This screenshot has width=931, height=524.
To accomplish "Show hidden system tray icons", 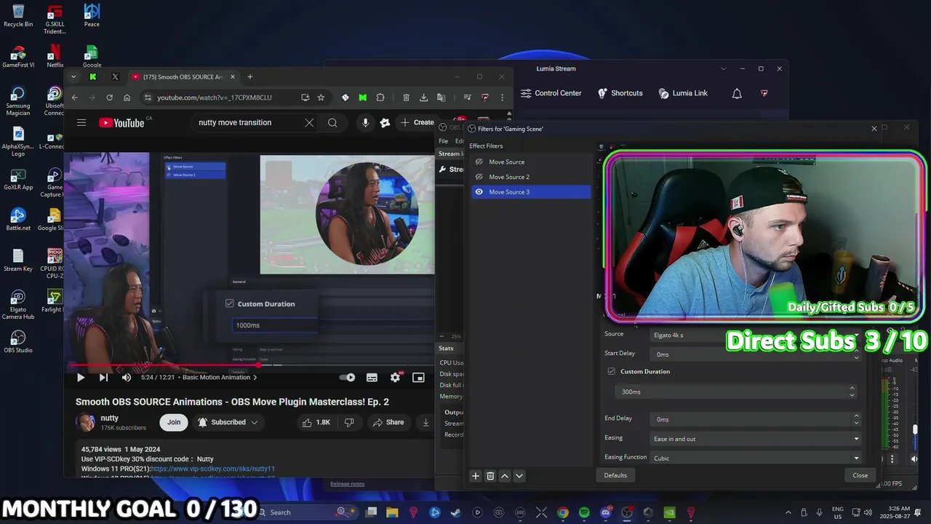I will click(788, 512).
